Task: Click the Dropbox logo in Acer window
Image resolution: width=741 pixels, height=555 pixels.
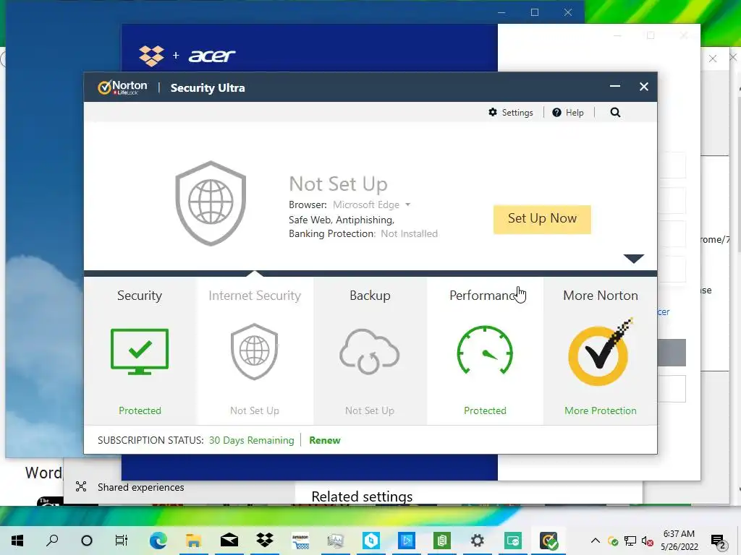Action: pos(151,56)
